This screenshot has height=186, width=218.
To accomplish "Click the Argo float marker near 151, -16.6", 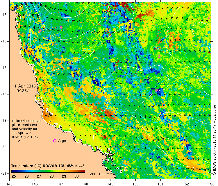I will 159,56.
